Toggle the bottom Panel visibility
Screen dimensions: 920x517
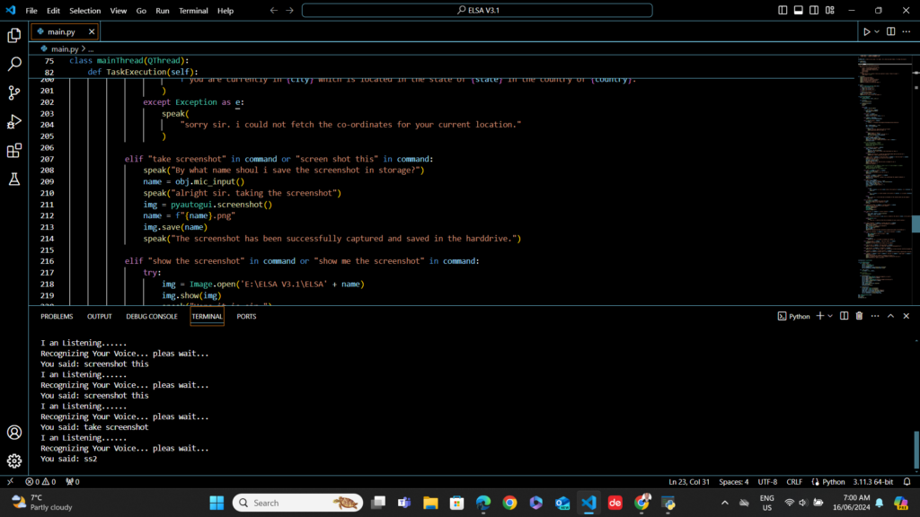(x=799, y=11)
